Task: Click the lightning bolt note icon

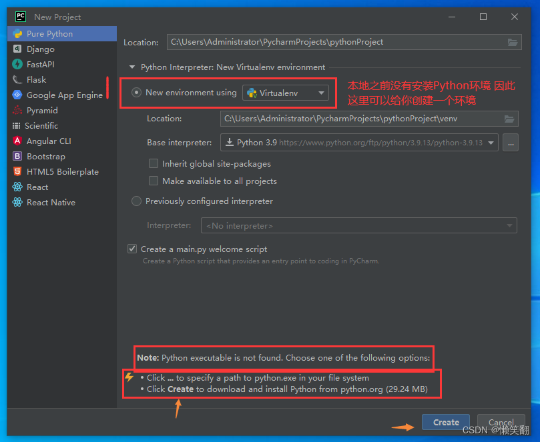Action: point(129,377)
